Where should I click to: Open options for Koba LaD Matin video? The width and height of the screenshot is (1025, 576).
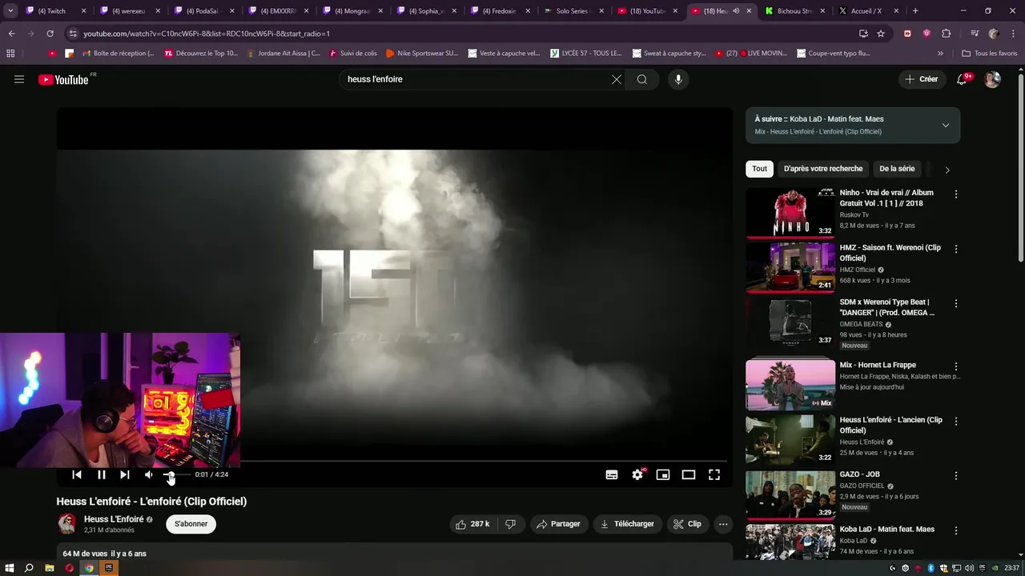click(x=955, y=530)
